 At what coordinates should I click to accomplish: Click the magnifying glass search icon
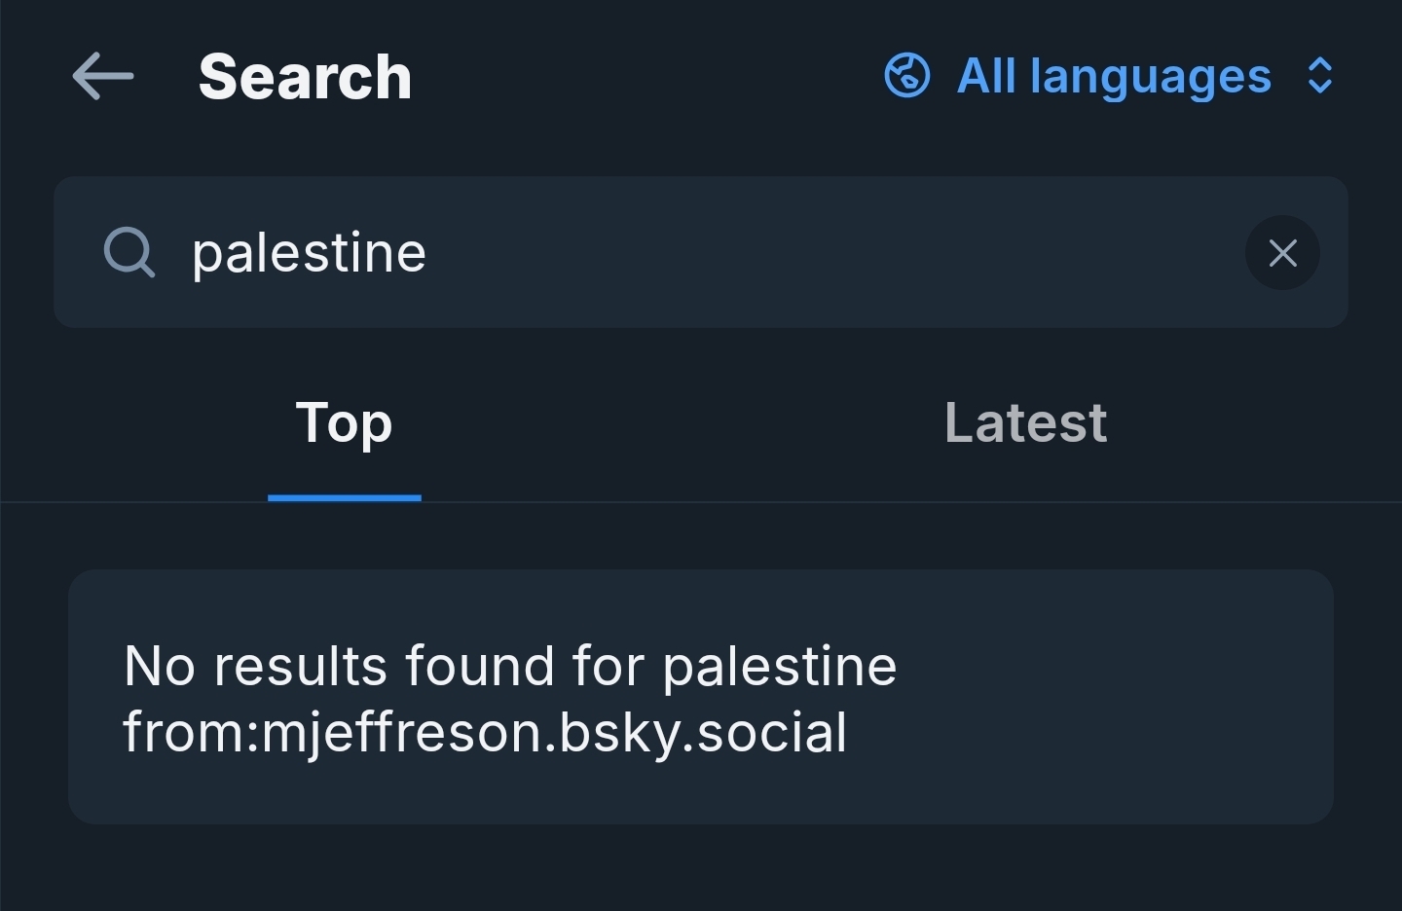pyautogui.click(x=129, y=252)
